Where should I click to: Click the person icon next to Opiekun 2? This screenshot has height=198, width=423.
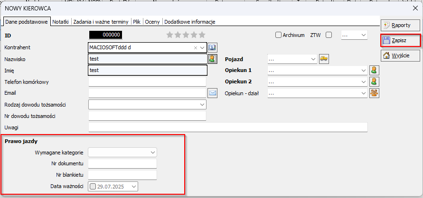click(x=375, y=82)
